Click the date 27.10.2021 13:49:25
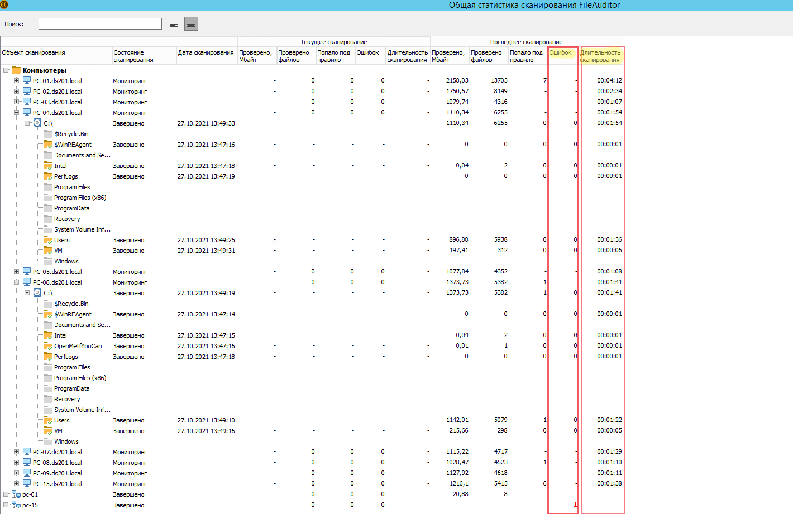This screenshot has height=514, width=793. click(206, 240)
